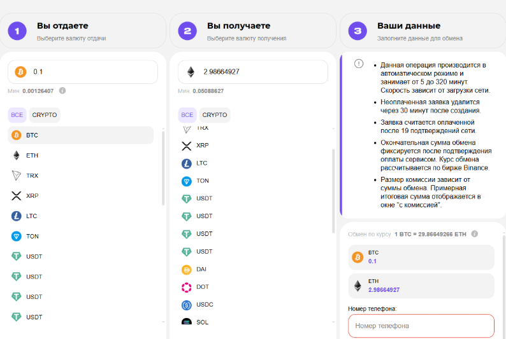Choose XRP in the give currency list
Screen dimensions: 506x339
32,196
